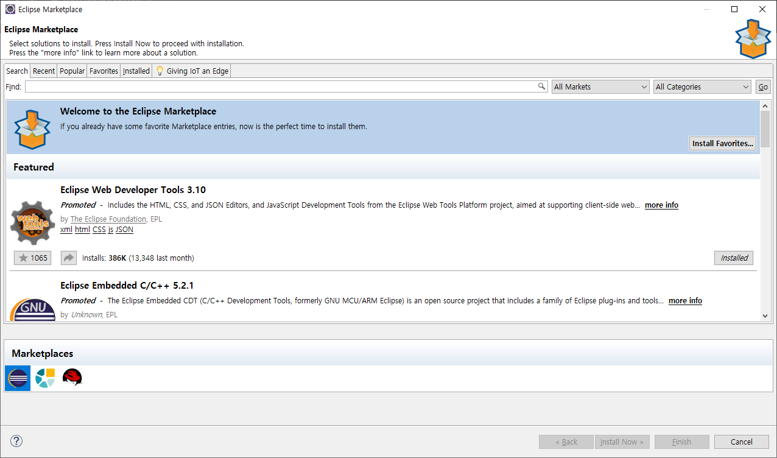
Task: Click the GNU Embedded C/C++ logo
Action: coord(33,309)
